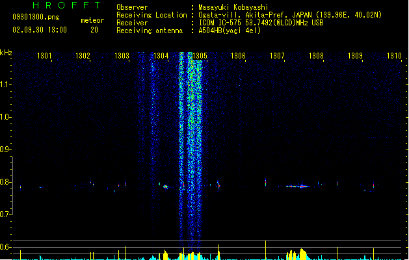Select the A504HB(yagi 4el) antenna value
Viewport: 409px width, 260px height.
click(x=230, y=31)
